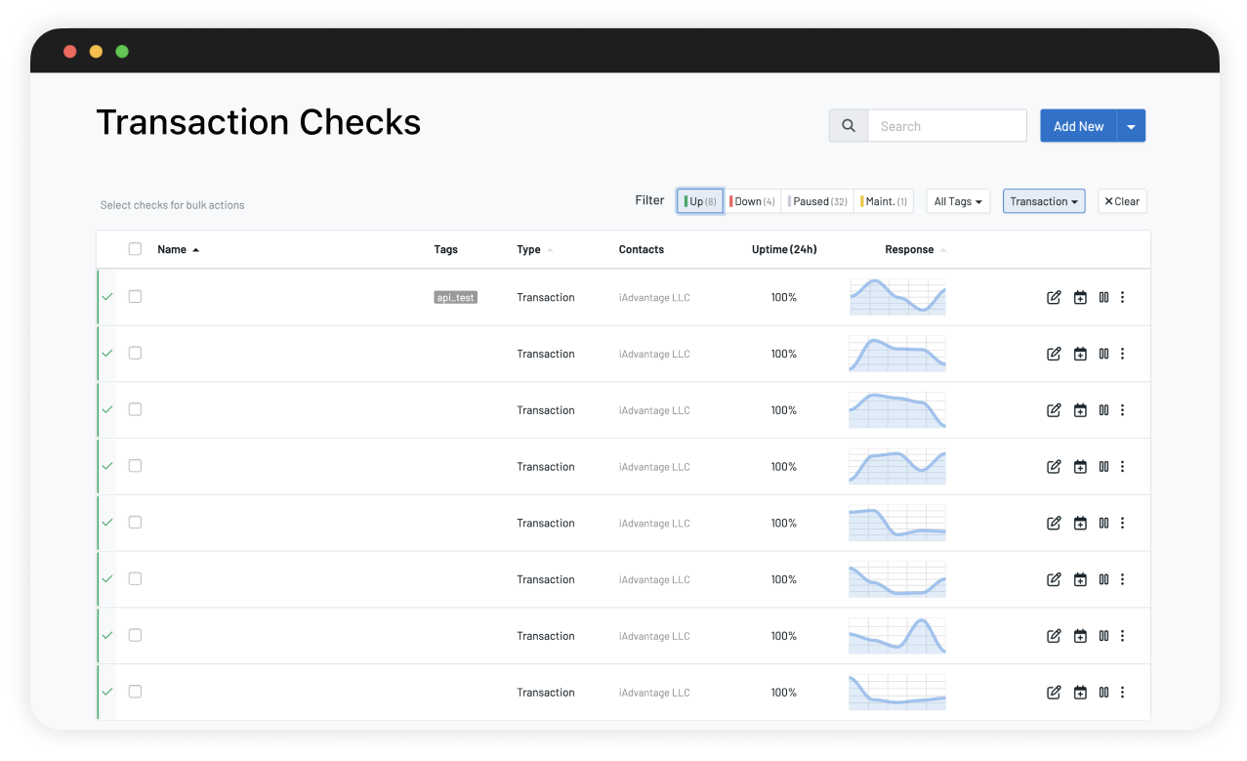This screenshot has width=1247, height=761.
Task: Click Tags column header
Action: [x=446, y=249]
